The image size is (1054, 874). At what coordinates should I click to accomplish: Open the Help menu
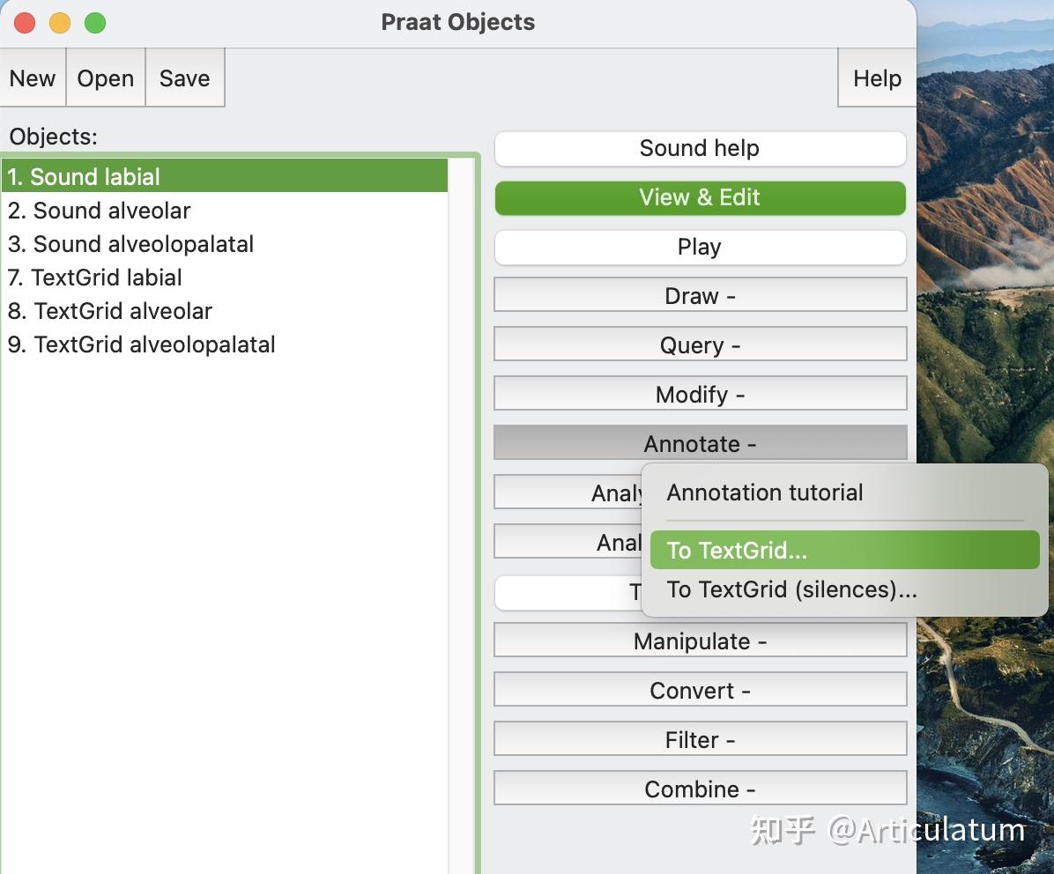point(876,78)
